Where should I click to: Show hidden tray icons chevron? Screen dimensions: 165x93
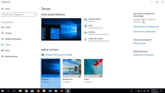[x=136, y=91]
